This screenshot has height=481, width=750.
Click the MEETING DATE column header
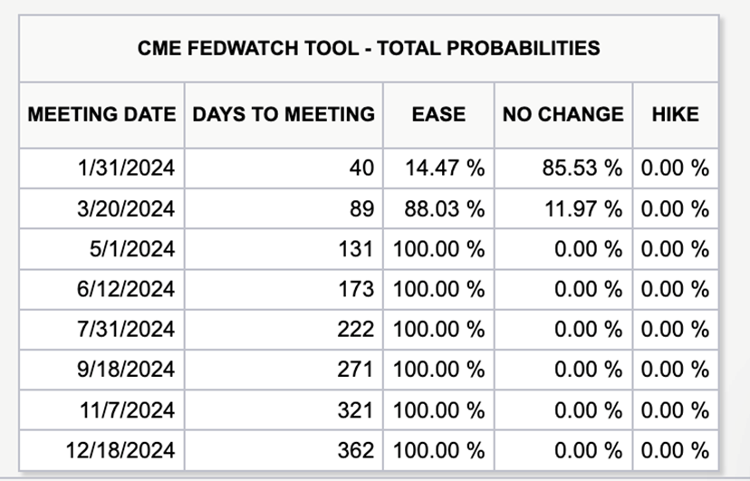coord(101,115)
